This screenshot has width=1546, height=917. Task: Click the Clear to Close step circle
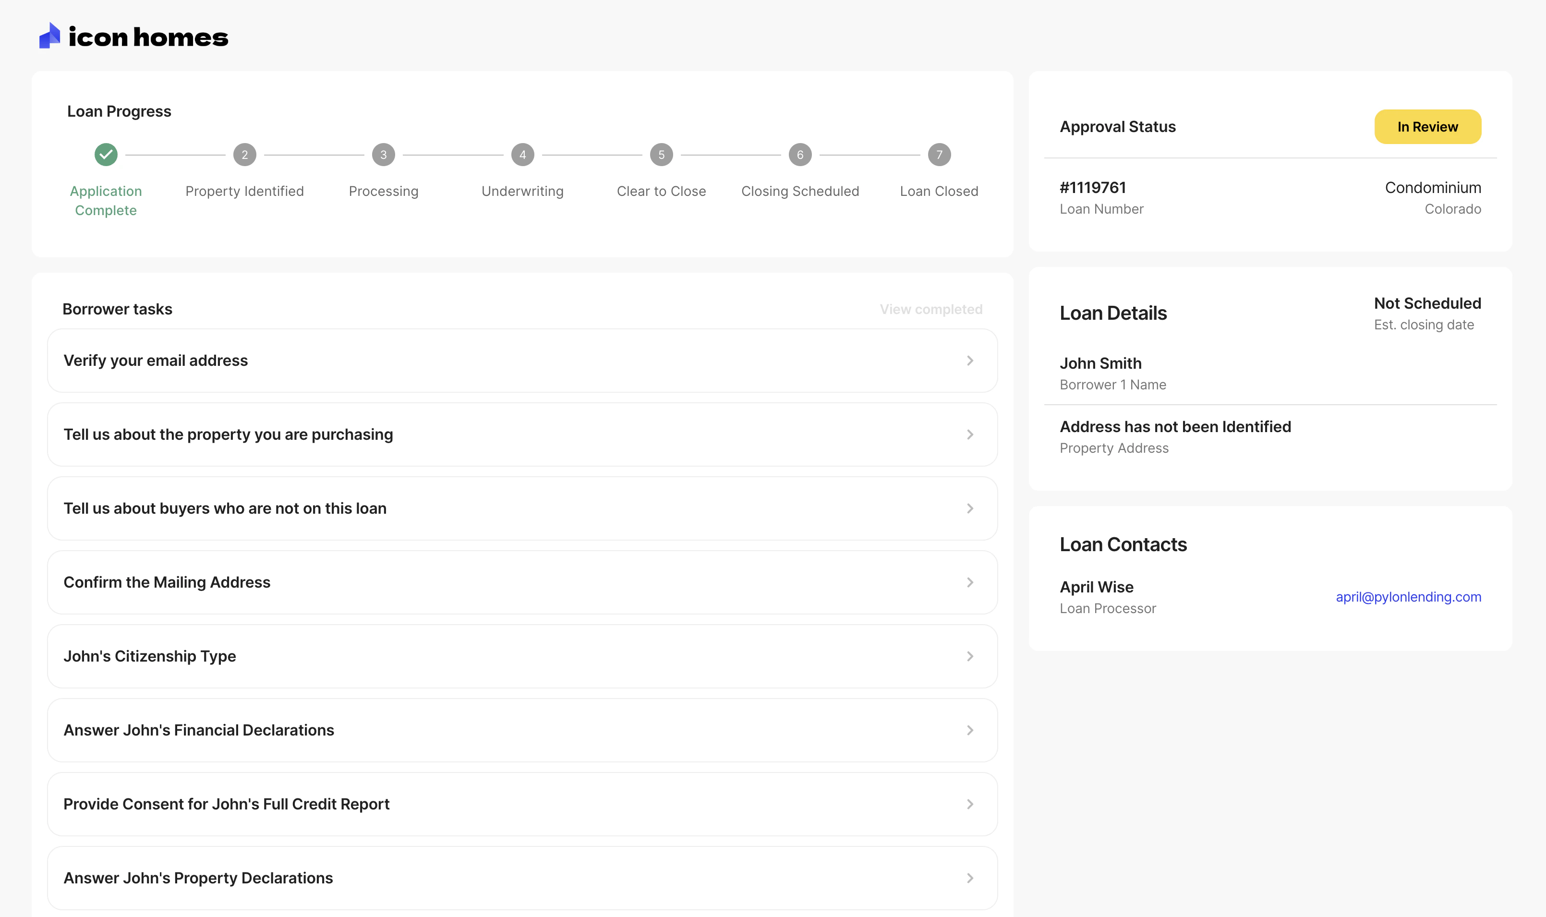tap(661, 155)
